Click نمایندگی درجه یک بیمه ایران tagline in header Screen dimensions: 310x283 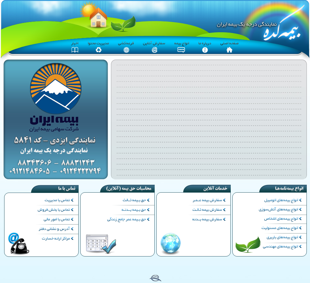point(247,25)
